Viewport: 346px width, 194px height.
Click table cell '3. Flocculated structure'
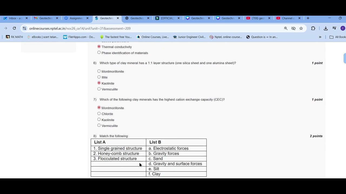click(118, 159)
